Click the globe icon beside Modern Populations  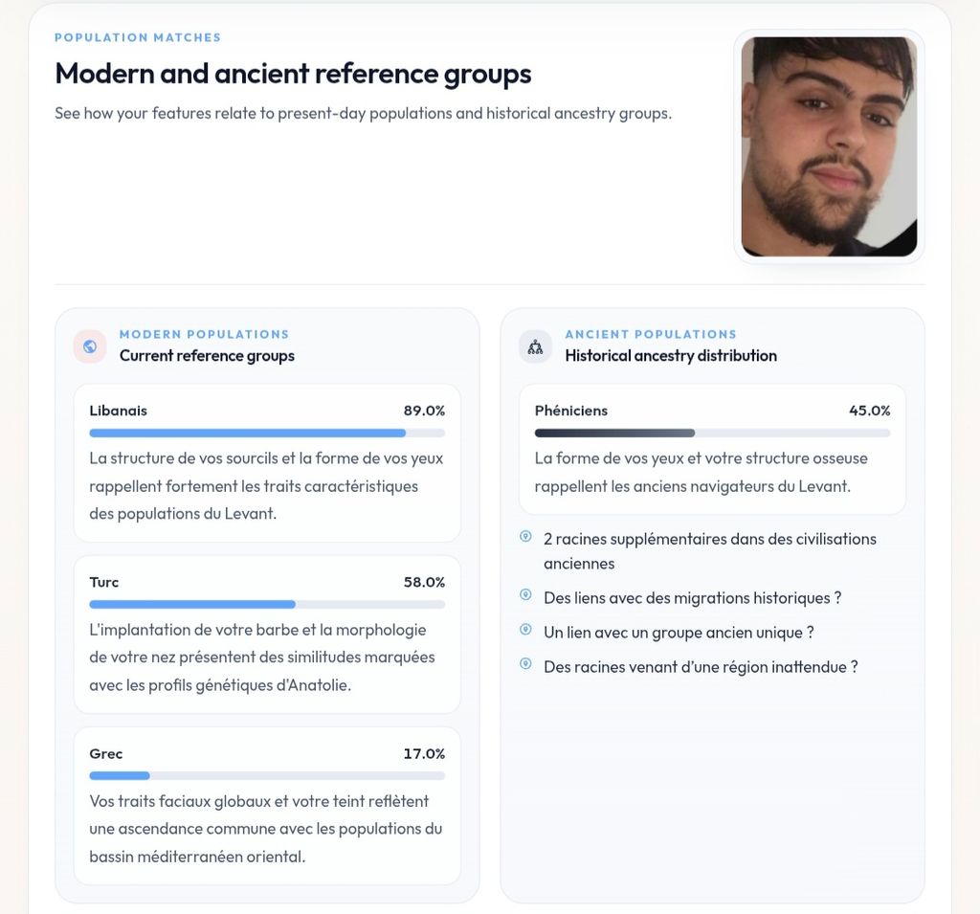coord(90,346)
